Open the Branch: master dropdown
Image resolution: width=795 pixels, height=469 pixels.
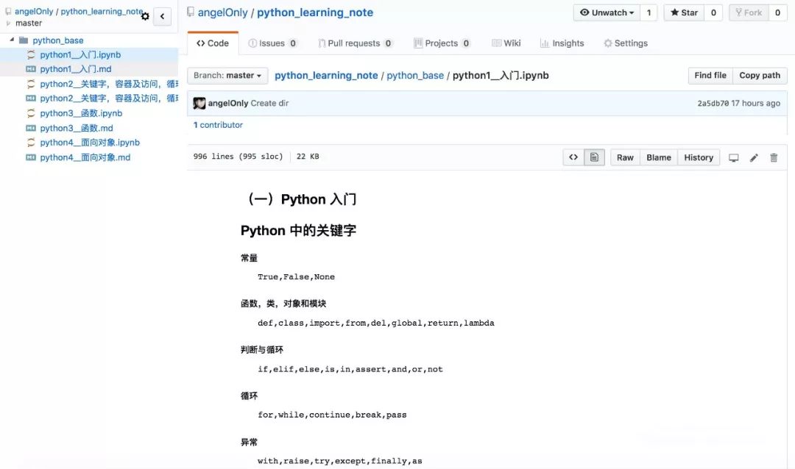[227, 76]
